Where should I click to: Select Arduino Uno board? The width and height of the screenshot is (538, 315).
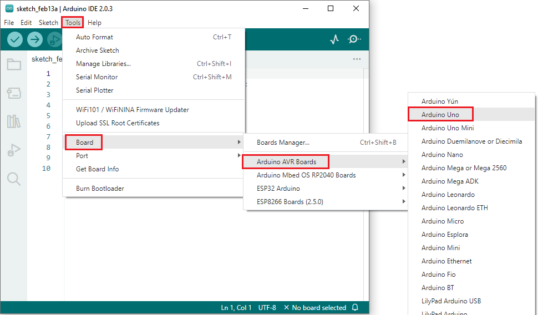(472, 115)
